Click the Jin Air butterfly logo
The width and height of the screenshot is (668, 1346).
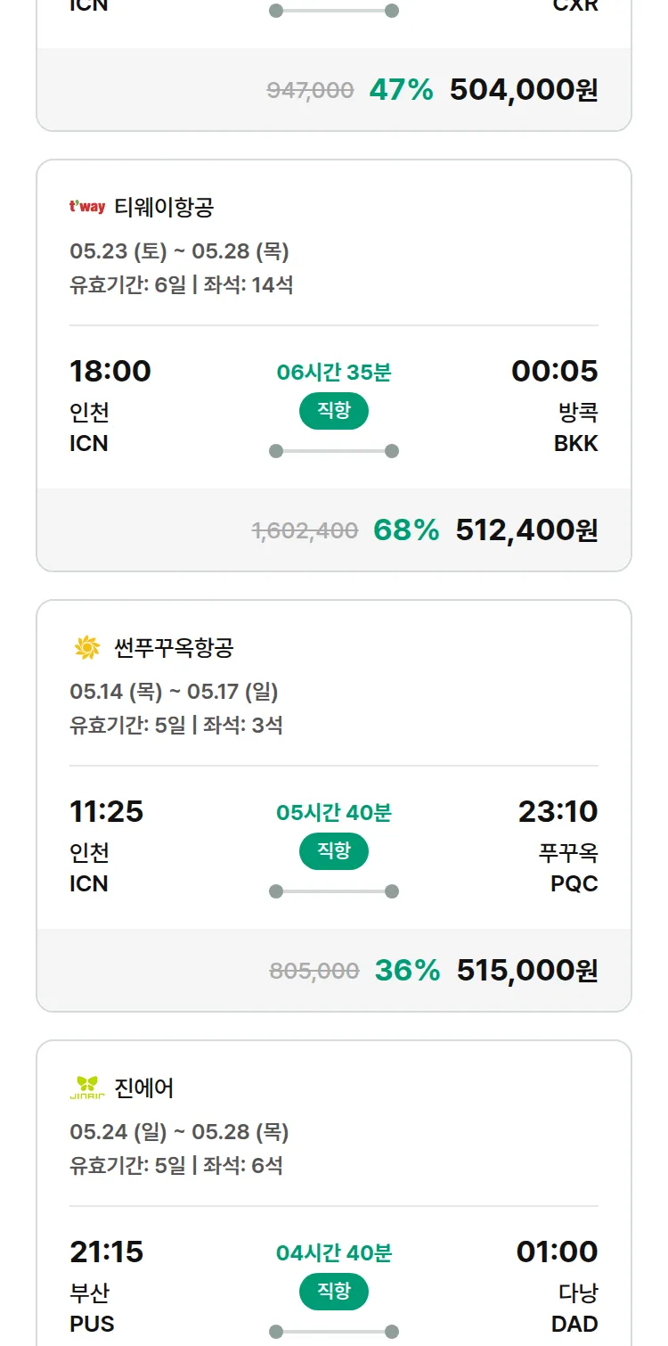pos(87,1087)
